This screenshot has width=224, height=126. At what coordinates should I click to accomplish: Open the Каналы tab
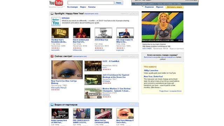click(92, 7)
